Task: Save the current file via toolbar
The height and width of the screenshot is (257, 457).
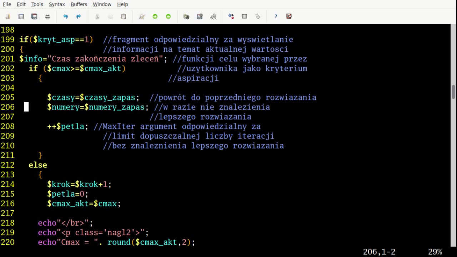Action: 21,16
